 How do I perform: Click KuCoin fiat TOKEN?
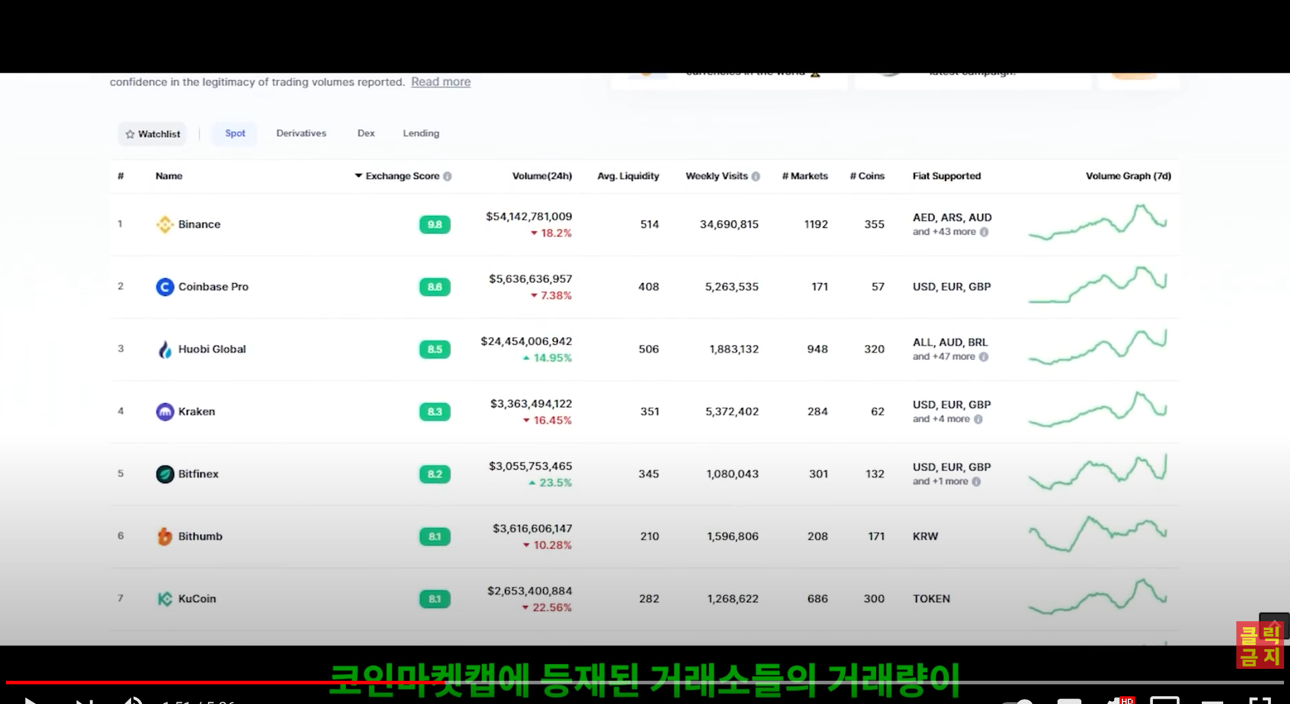tap(931, 599)
